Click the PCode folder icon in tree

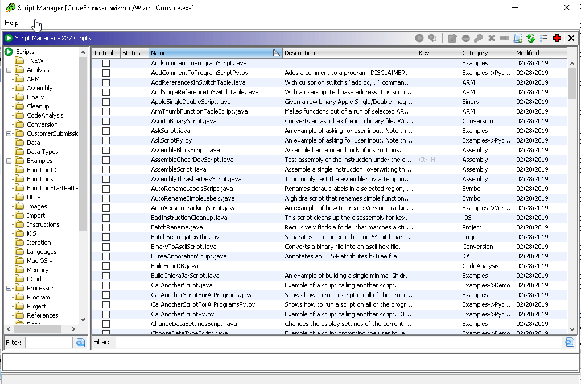coord(19,279)
